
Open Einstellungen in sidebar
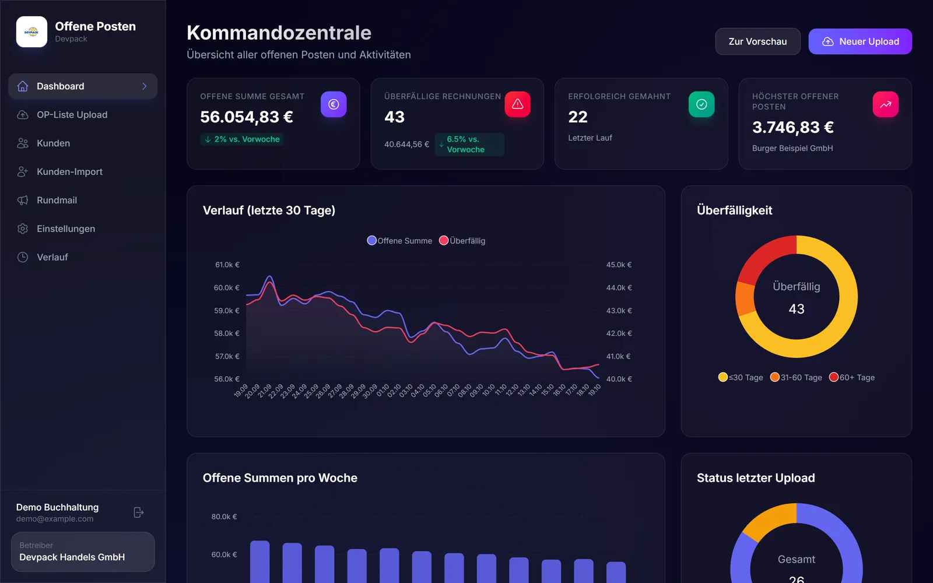click(x=83, y=229)
